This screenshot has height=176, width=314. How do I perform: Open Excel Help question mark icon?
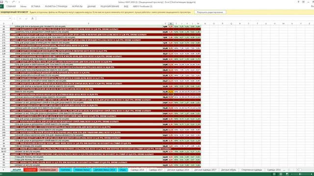[x=298, y=2]
